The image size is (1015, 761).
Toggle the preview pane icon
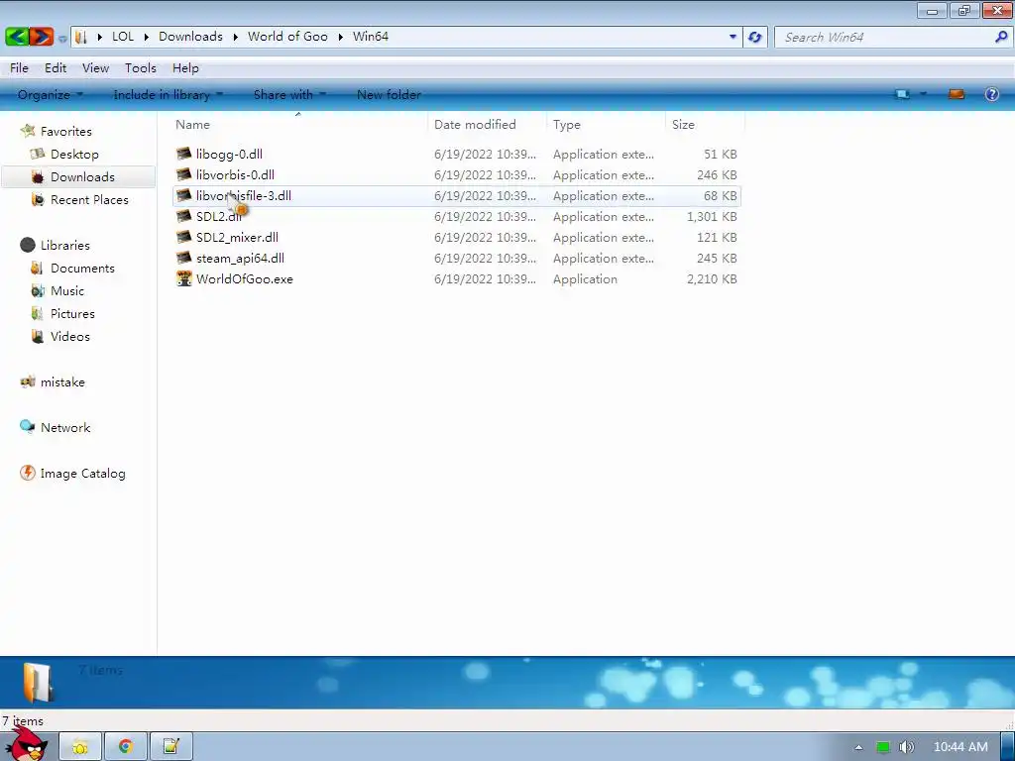957,94
